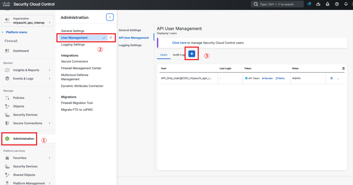Select Logging Settings in Administration panel
353x185 pixels.
73,45
